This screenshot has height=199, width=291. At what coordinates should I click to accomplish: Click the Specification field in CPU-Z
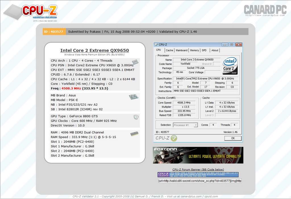coord(206,79)
